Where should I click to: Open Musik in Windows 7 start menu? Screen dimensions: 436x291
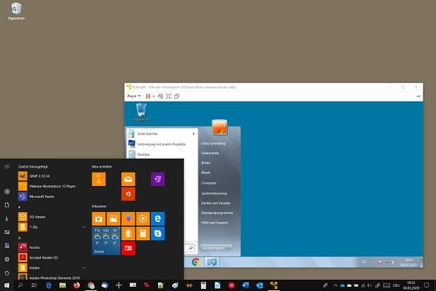click(x=206, y=173)
